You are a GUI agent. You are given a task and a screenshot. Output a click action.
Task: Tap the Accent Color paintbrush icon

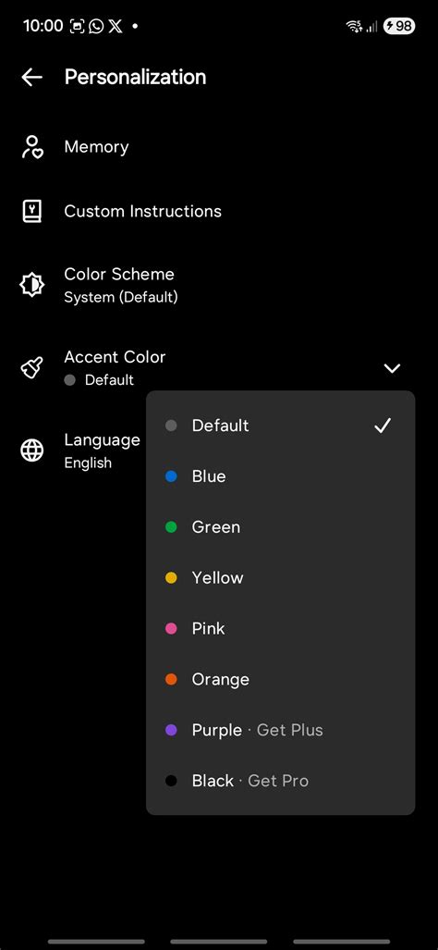[x=32, y=368]
